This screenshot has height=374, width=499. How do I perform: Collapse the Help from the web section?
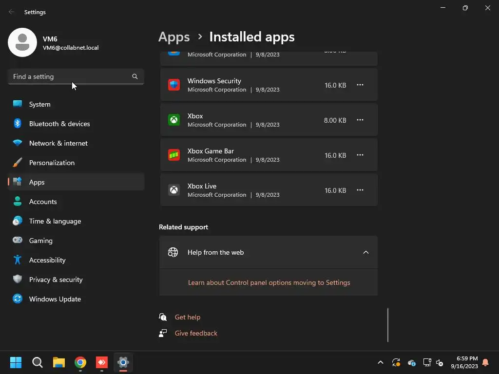(x=365, y=252)
